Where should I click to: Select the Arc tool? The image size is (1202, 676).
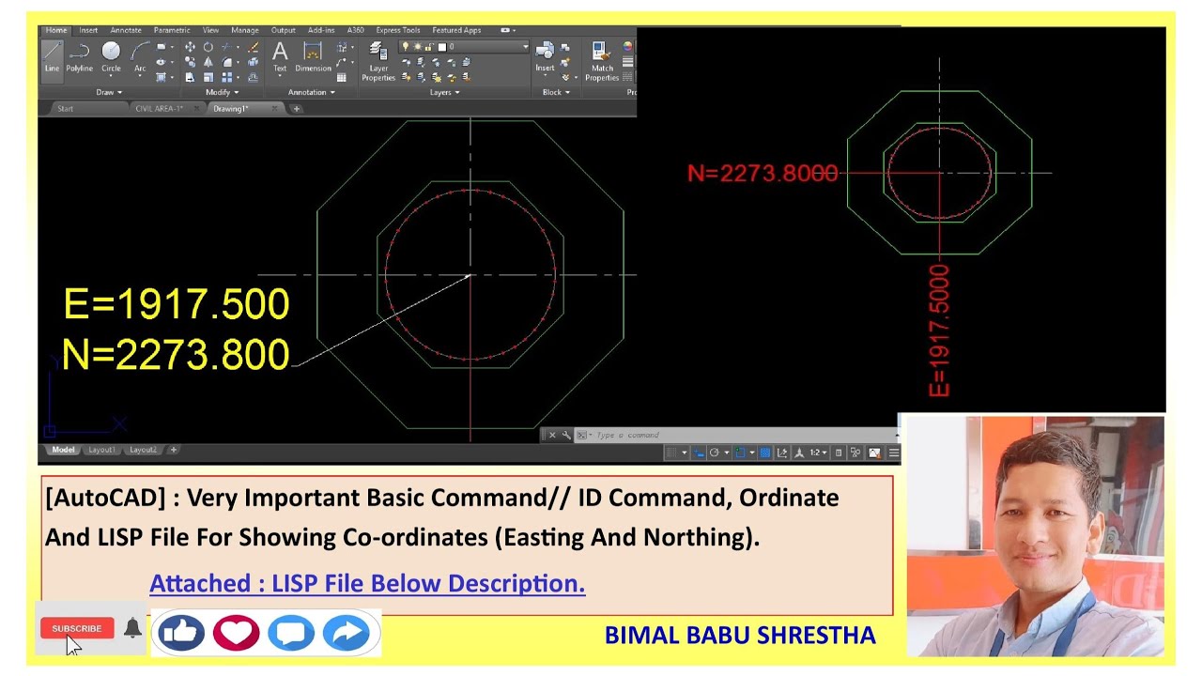(140, 56)
